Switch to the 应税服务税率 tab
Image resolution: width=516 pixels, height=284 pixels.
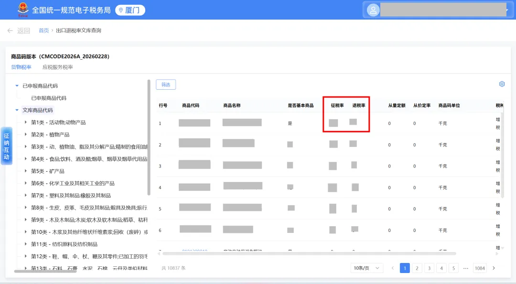coord(58,67)
